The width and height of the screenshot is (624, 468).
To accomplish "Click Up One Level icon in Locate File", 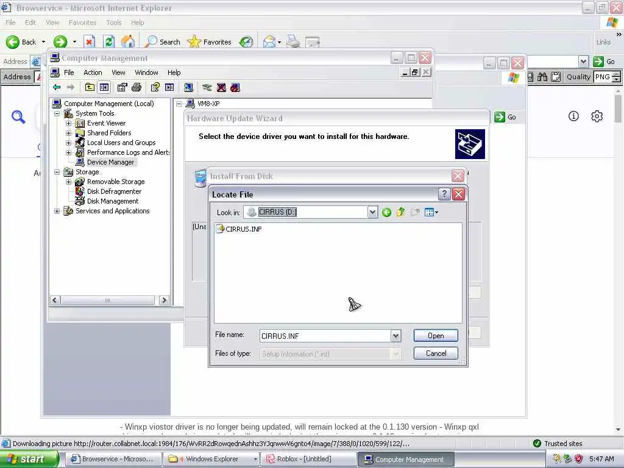I will point(401,213).
